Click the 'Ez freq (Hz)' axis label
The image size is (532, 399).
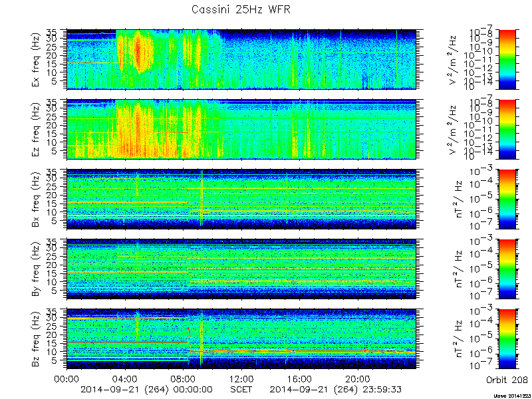point(36,129)
